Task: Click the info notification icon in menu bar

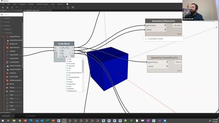Action: (x=67, y=4)
